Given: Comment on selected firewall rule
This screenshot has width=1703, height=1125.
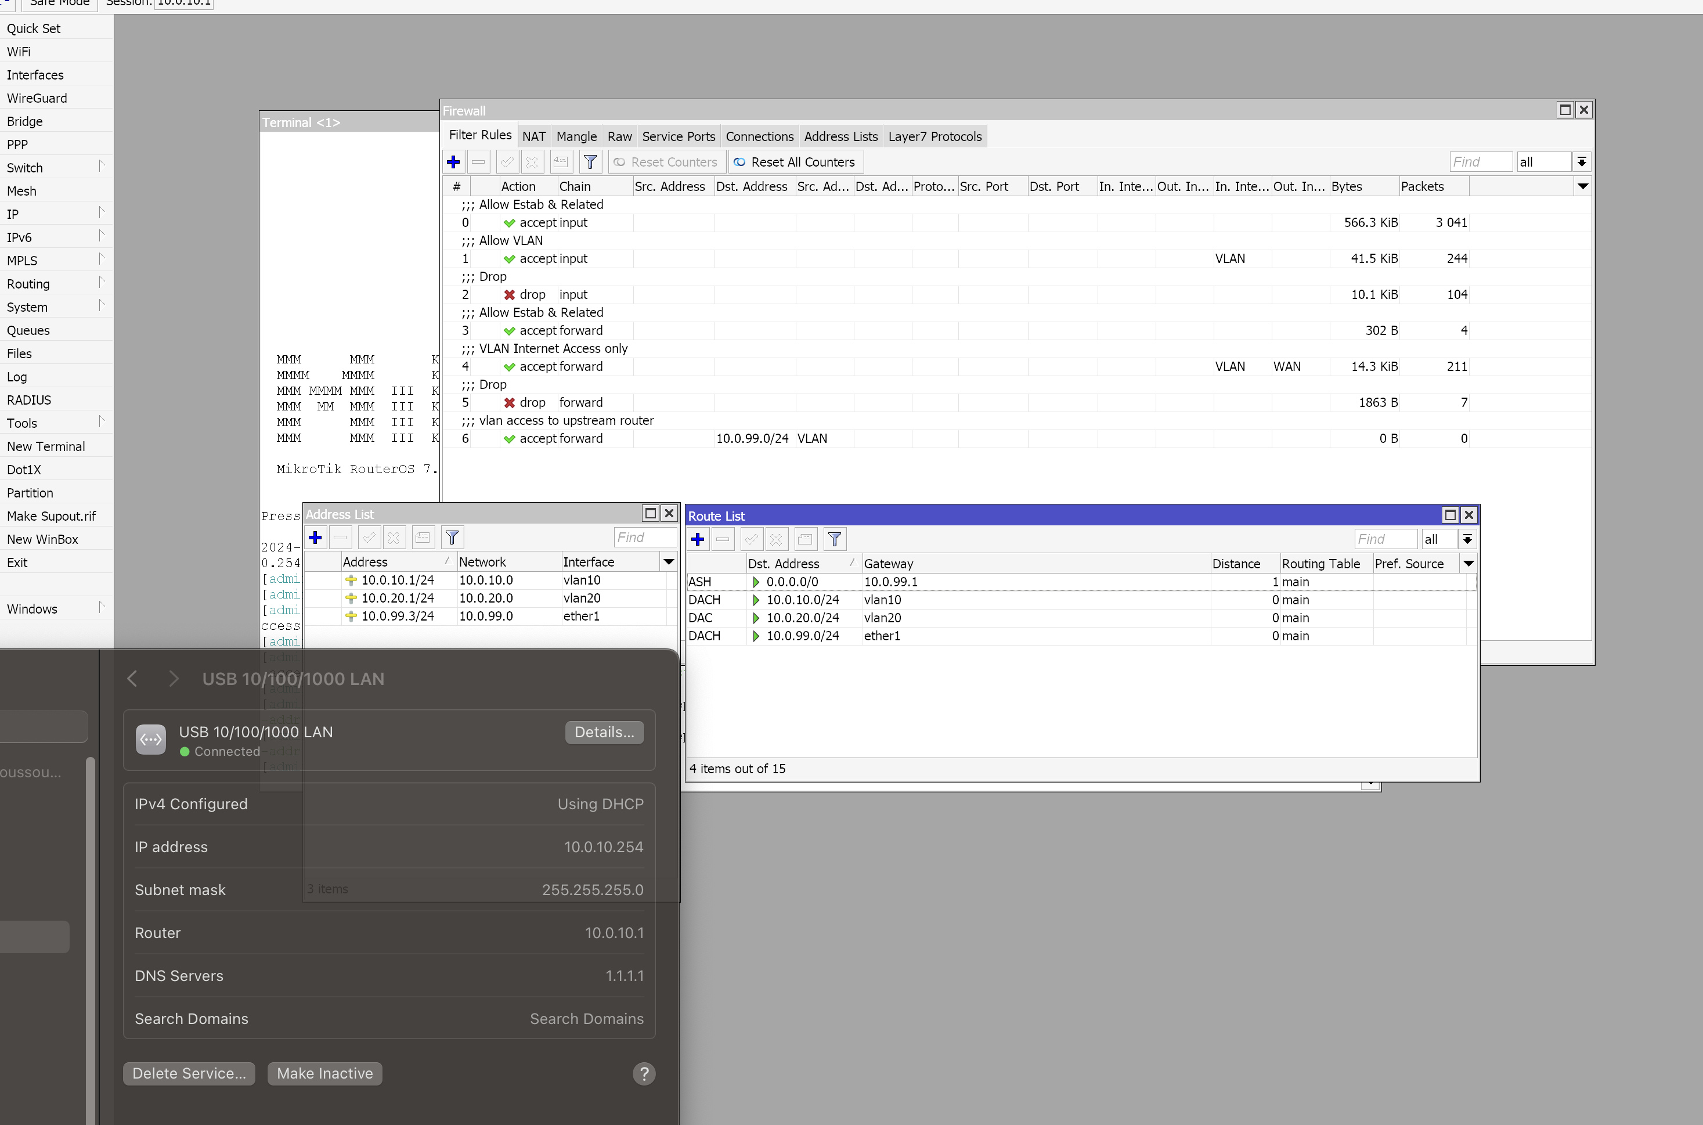Looking at the screenshot, I should point(561,162).
